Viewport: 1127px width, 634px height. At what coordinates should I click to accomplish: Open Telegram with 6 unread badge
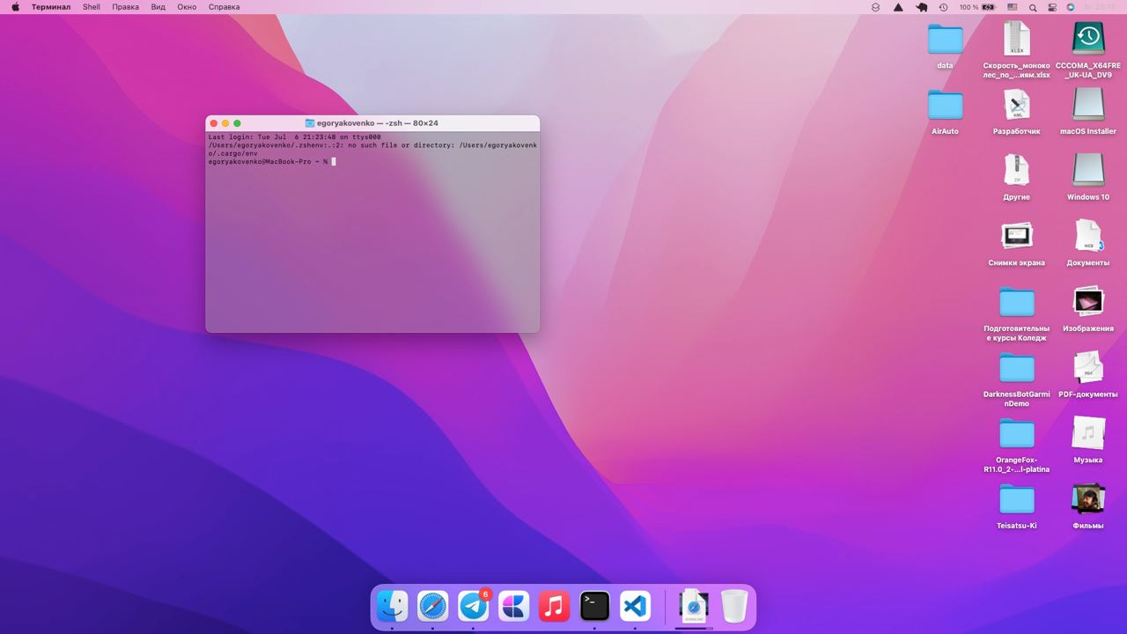coord(474,607)
